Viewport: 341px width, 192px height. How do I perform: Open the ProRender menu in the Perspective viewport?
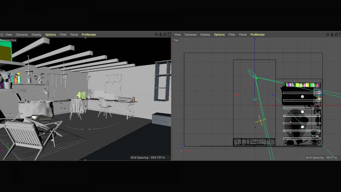[89, 35]
